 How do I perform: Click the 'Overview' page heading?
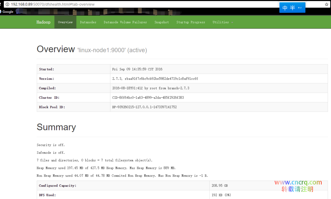56,49
